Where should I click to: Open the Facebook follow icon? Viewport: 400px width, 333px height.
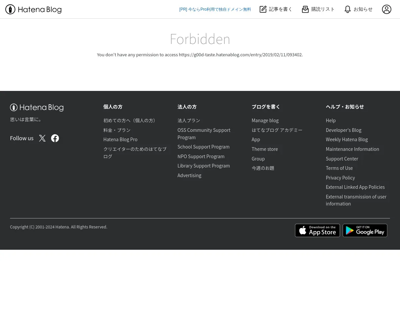point(55,138)
